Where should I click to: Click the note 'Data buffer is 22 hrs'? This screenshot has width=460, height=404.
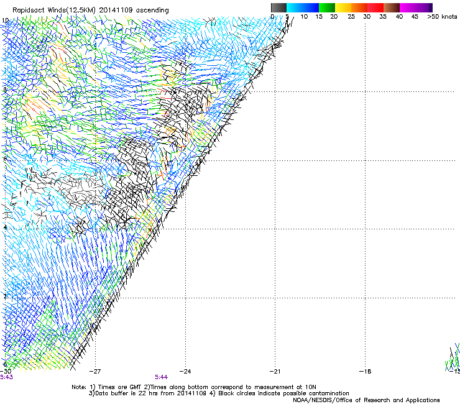tap(126, 393)
